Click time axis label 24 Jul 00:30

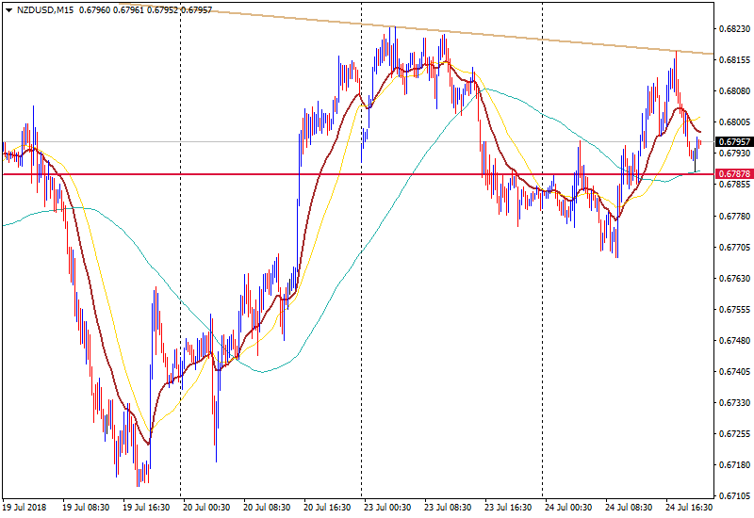[x=568, y=508]
